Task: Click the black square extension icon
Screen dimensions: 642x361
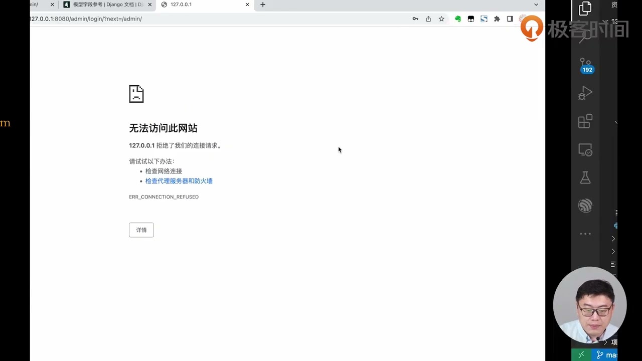Action: pyautogui.click(x=471, y=19)
